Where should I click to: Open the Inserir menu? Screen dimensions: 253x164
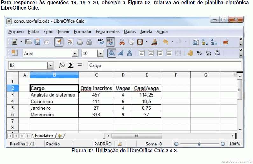(x=64, y=31)
